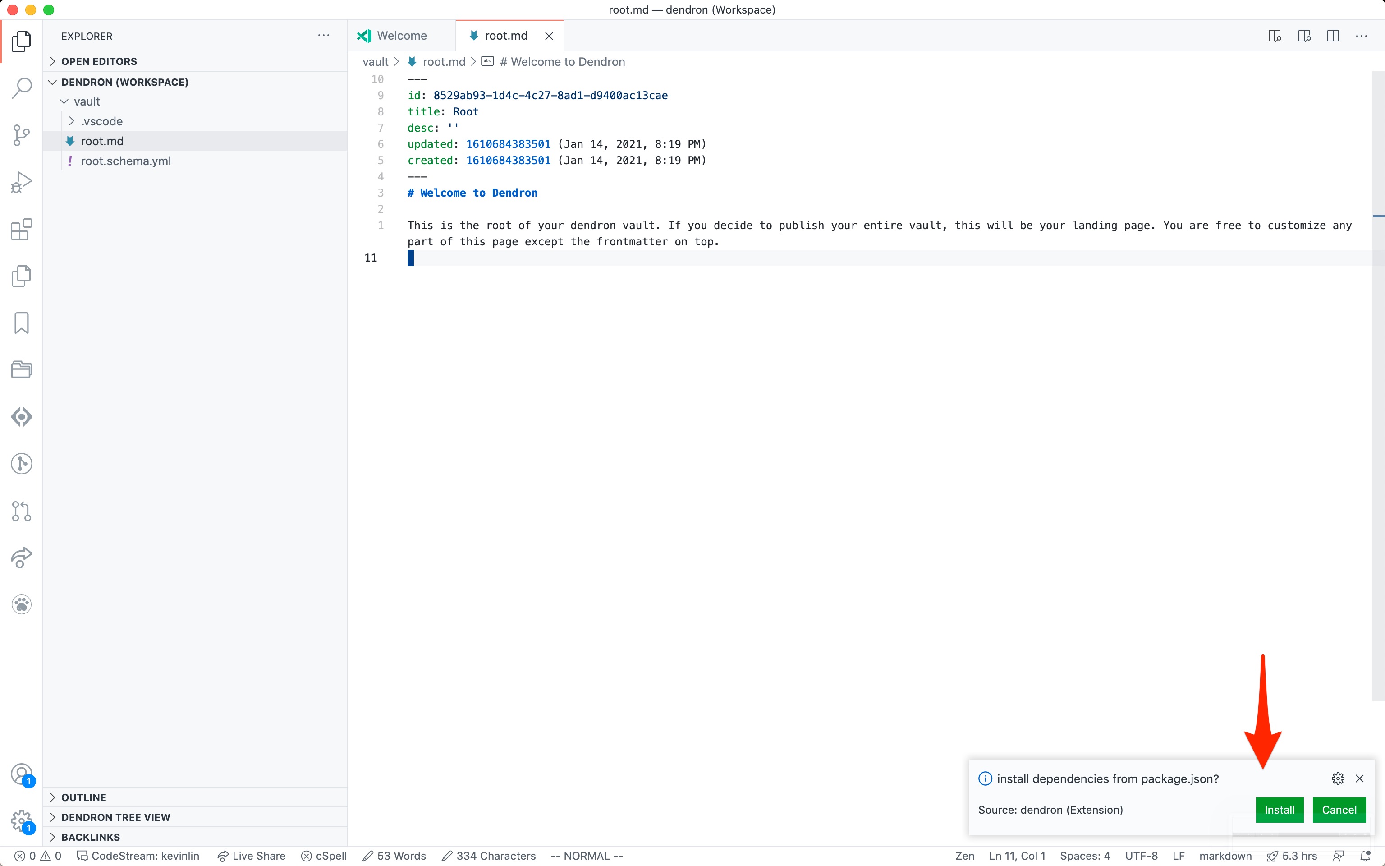Image resolution: width=1385 pixels, height=866 pixels.
Task: Click the 5.3 hrs time tracker status item
Action: click(1292, 856)
